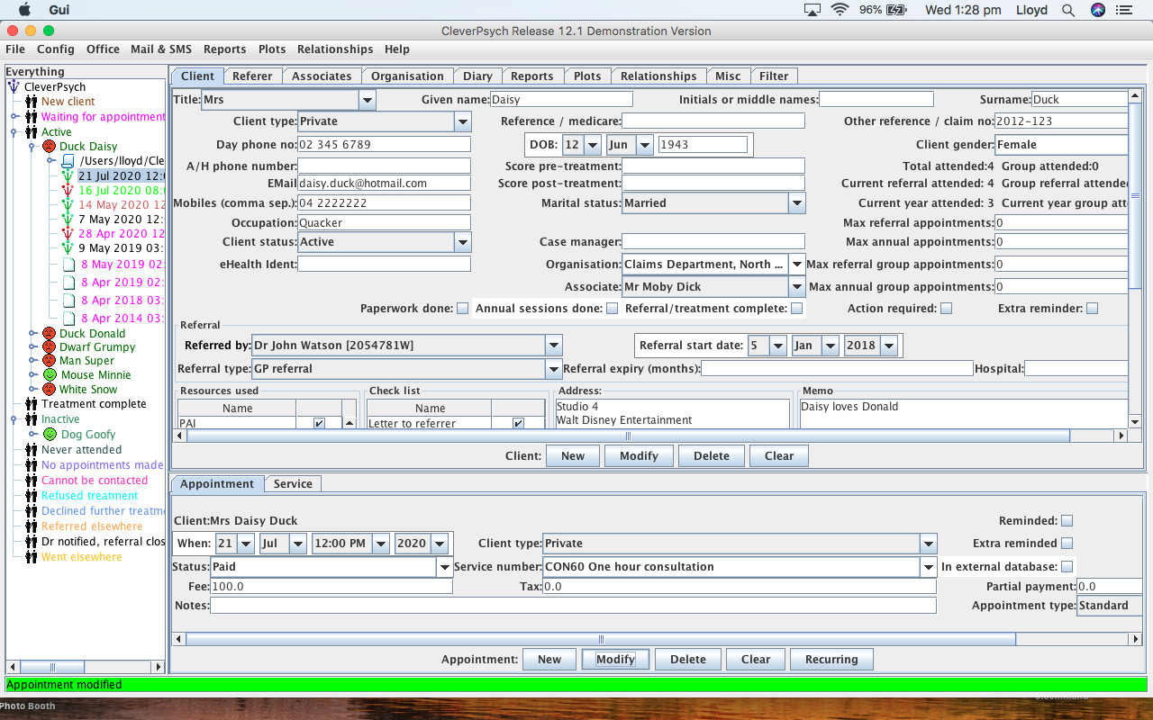Click the people icon beside Went elsewhere
The height and width of the screenshot is (720, 1153).
[x=32, y=557]
